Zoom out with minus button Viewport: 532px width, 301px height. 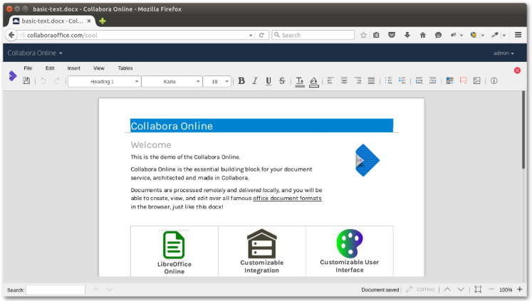click(491, 290)
